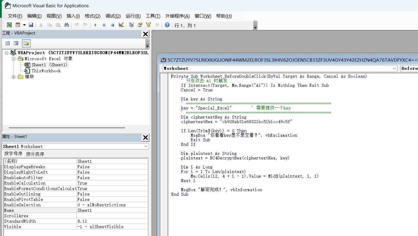Open the Sheet1 Worksheet properties dropdown
The width and height of the screenshot is (418, 236).
click(146, 146)
